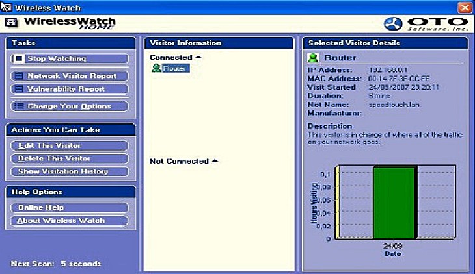Click the Stop Watching button
475x274 pixels.
70,58
